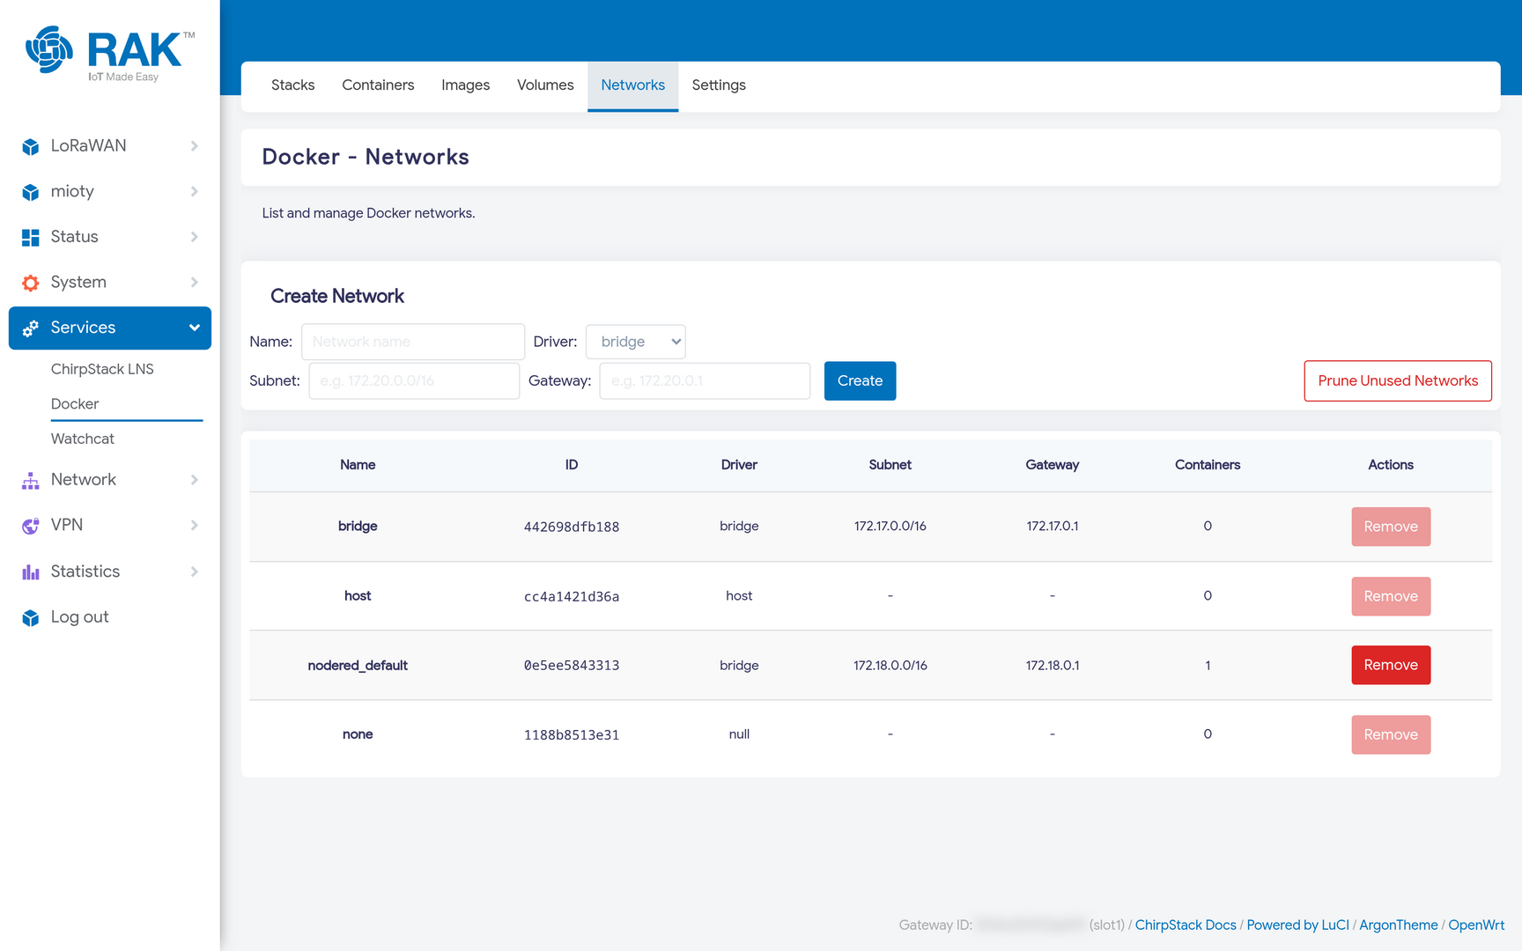This screenshot has height=951, width=1522.
Task: Select the Networks tab
Action: pos(632,85)
